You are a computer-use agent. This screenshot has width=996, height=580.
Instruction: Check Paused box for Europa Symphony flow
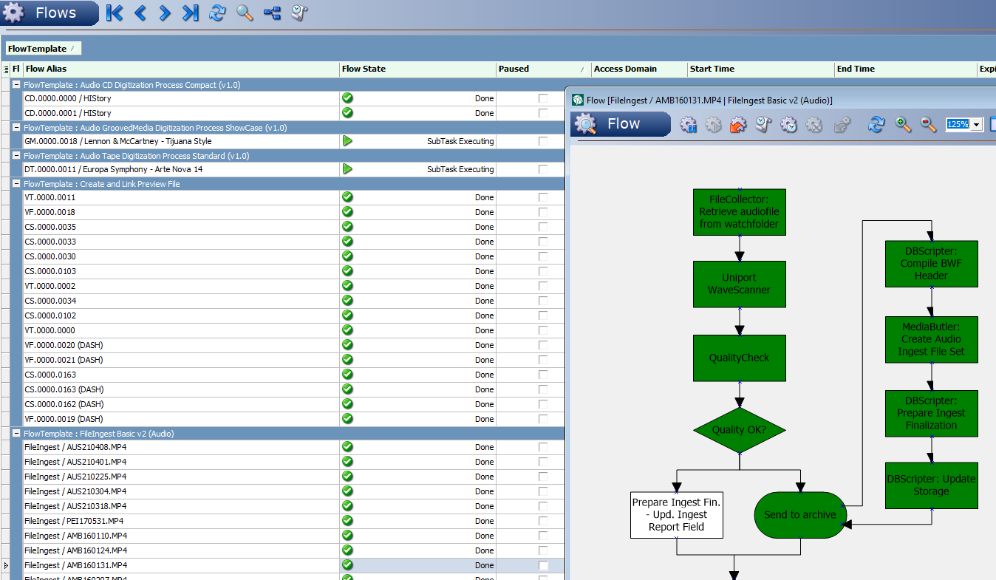click(x=543, y=169)
